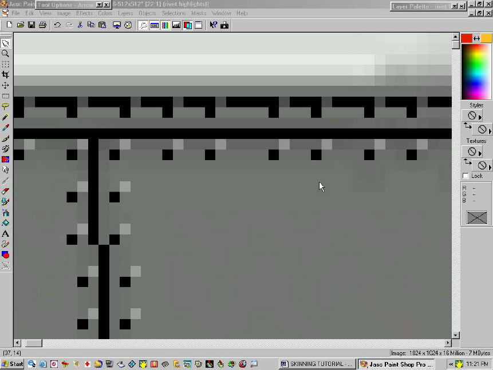493x370 pixels.
Task: Select the rectangular Selection tool
Action: [6, 96]
